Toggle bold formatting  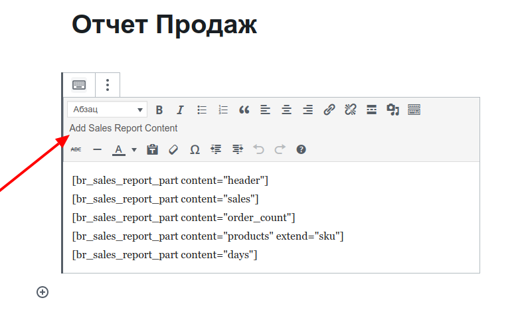[159, 110]
